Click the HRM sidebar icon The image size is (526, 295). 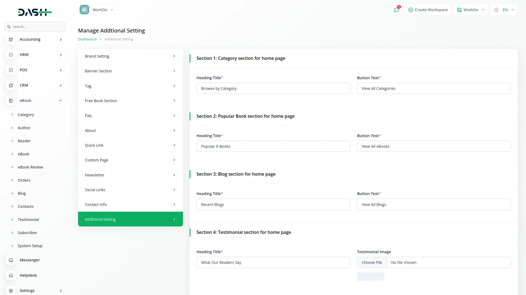(11, 55)
